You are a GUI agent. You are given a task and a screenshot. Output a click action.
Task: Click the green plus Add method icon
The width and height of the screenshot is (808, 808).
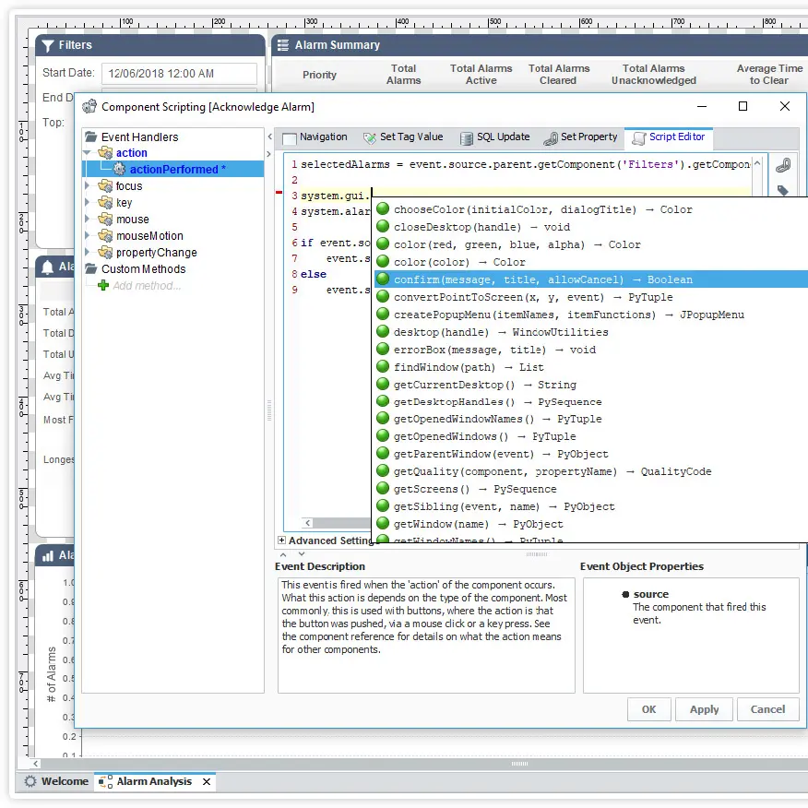click(103, 286)
